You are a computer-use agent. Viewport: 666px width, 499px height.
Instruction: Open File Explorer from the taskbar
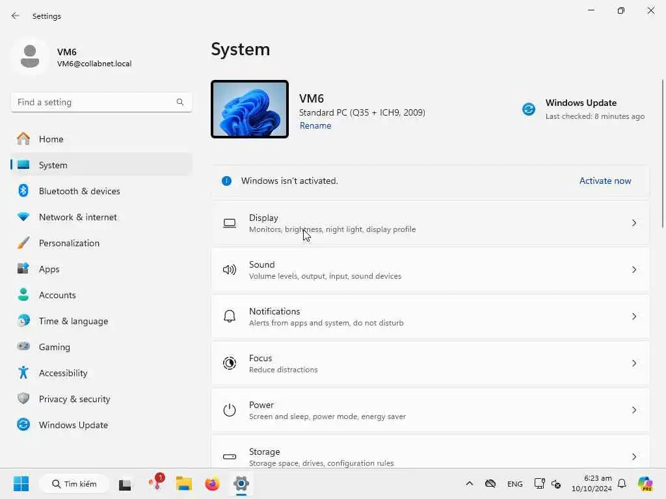tap(184, 483)
